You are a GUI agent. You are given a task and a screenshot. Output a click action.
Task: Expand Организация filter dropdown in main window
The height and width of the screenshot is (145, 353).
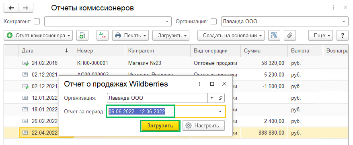coord(344,22)
